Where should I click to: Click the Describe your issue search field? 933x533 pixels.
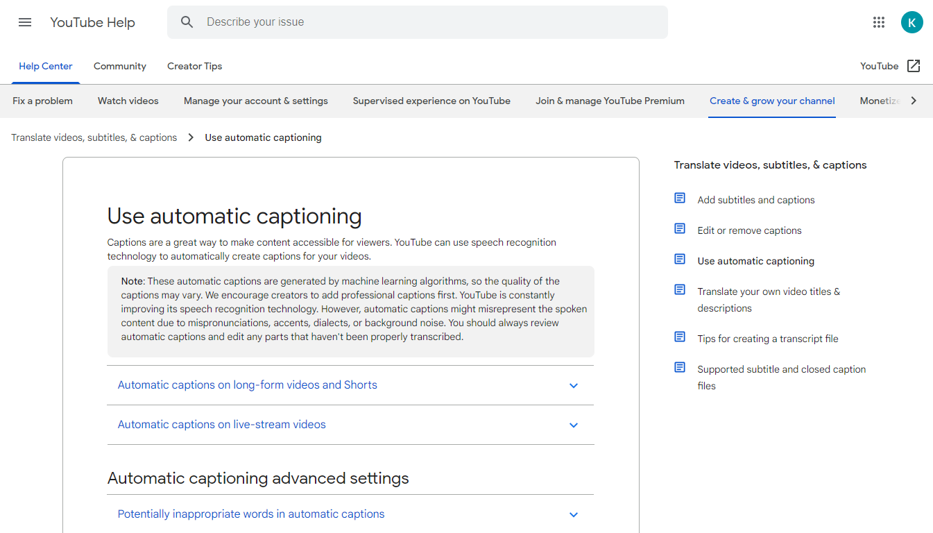point(418,22)
